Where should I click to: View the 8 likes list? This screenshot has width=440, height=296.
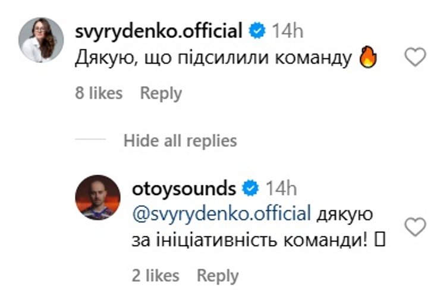(x=99, y=93)
